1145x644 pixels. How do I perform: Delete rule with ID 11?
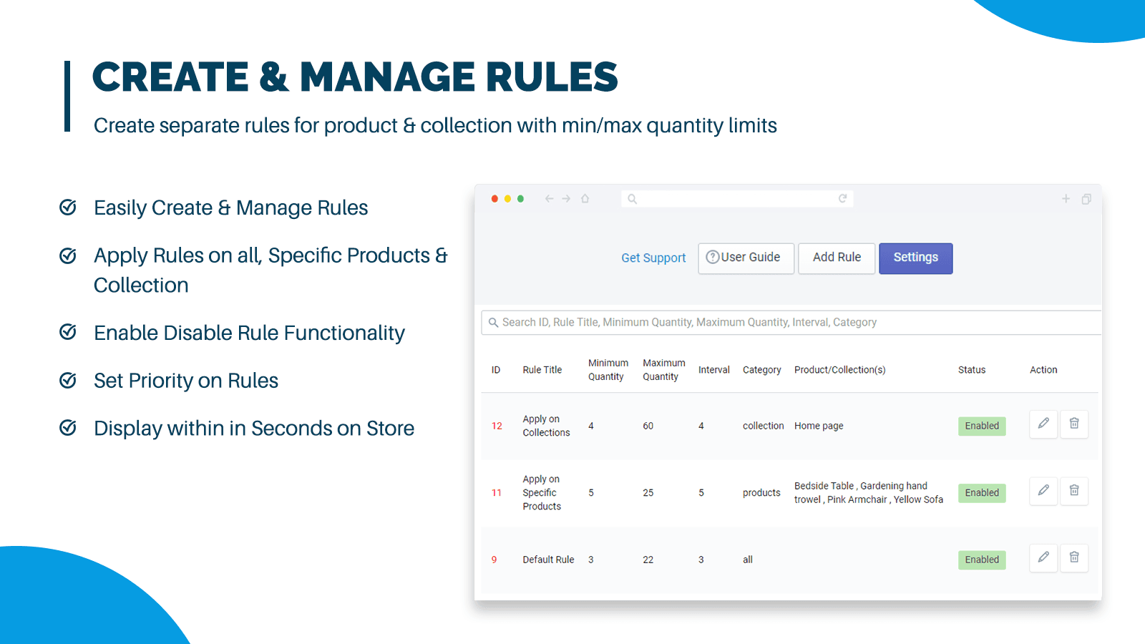coord(1074,491)
